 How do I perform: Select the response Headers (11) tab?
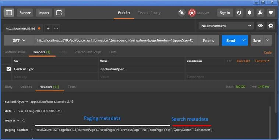point(49,87)
